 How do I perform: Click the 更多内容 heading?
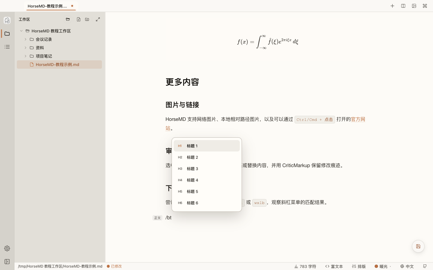182,82
